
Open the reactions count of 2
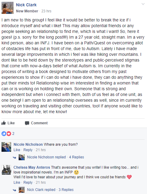[x=13, y=134]
